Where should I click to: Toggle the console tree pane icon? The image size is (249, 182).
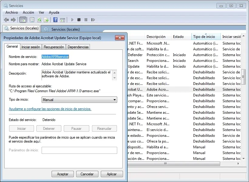23,20
